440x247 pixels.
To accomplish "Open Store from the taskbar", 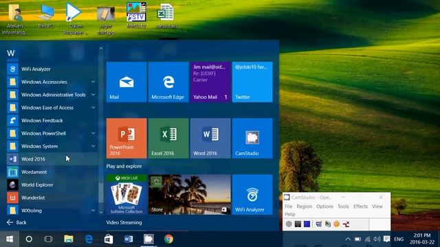I will pyautogui.click(x=109, y=239).
